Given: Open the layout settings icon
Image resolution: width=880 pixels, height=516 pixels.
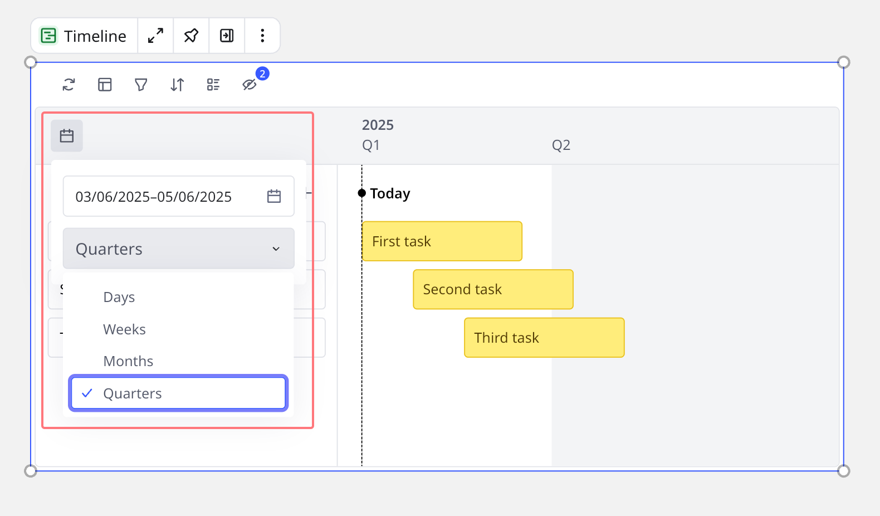Looking at the screenshot, I should click(x=105, y=85).
